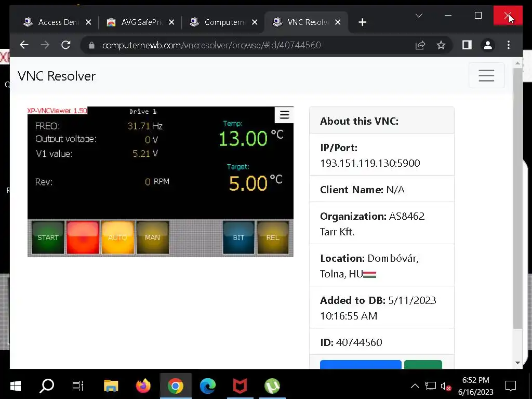Click the unlabeled red stop button in the VNC view
The width and height of the screenshot is (532, 399).
83,237
